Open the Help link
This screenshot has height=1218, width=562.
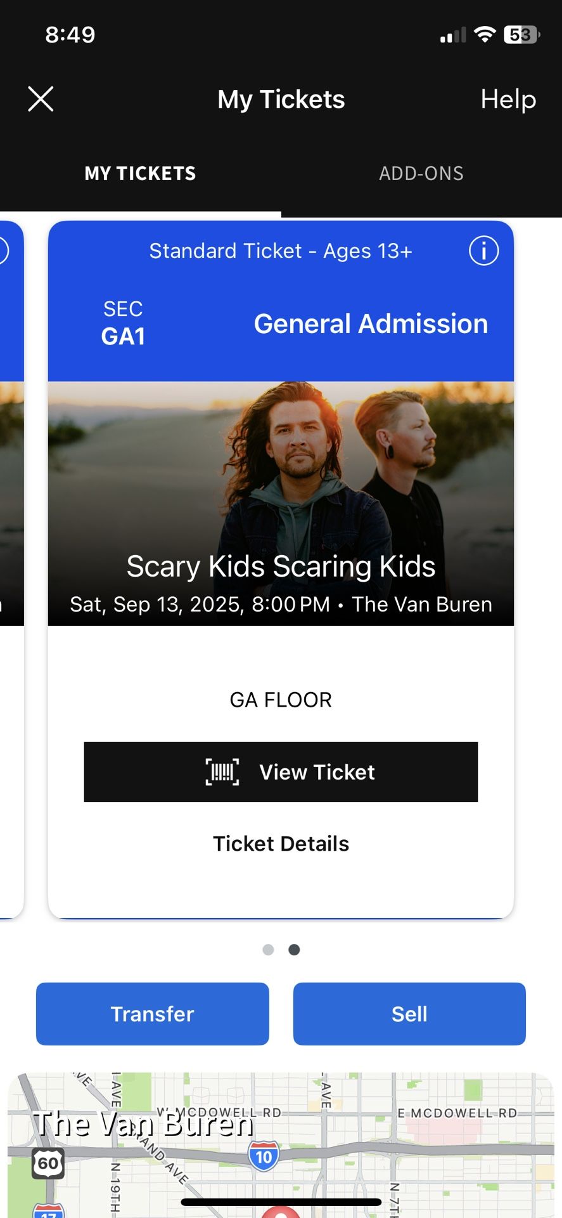point(508,99)
